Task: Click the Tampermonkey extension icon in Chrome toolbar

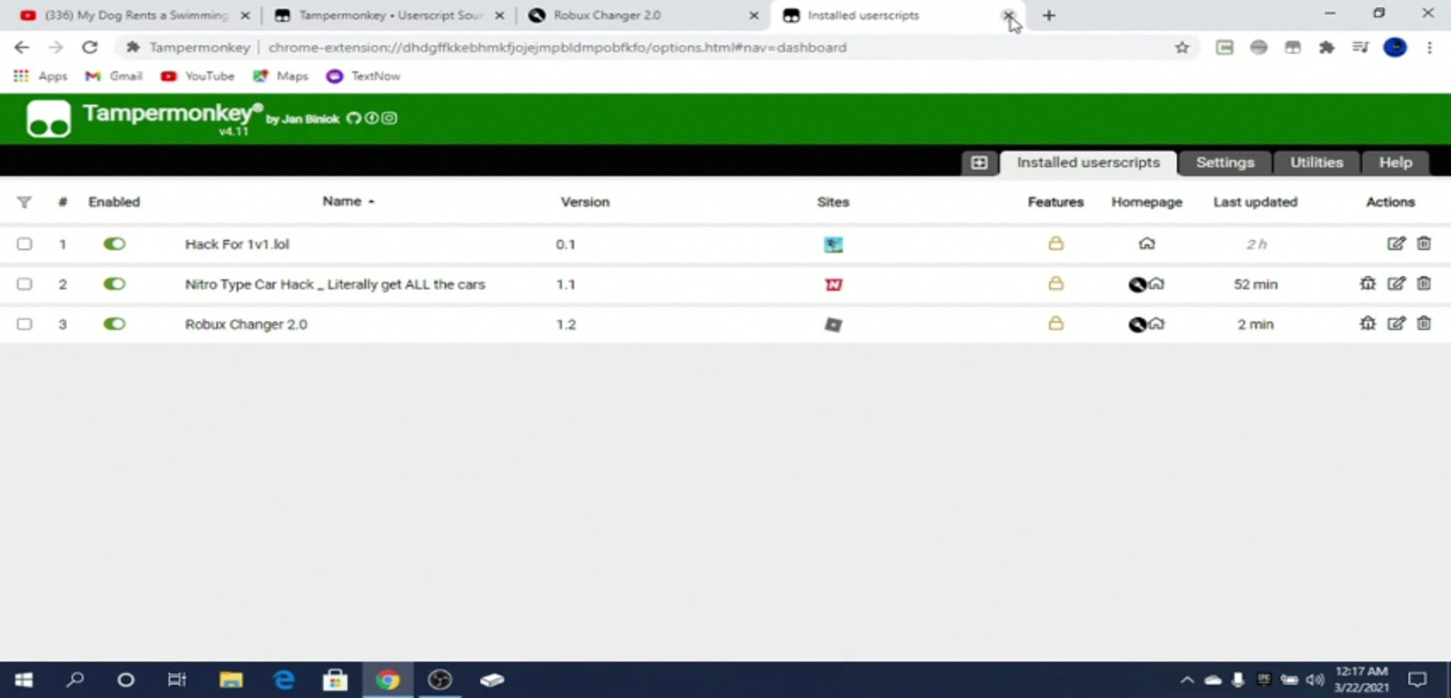Action: (x=1292, y=47)
